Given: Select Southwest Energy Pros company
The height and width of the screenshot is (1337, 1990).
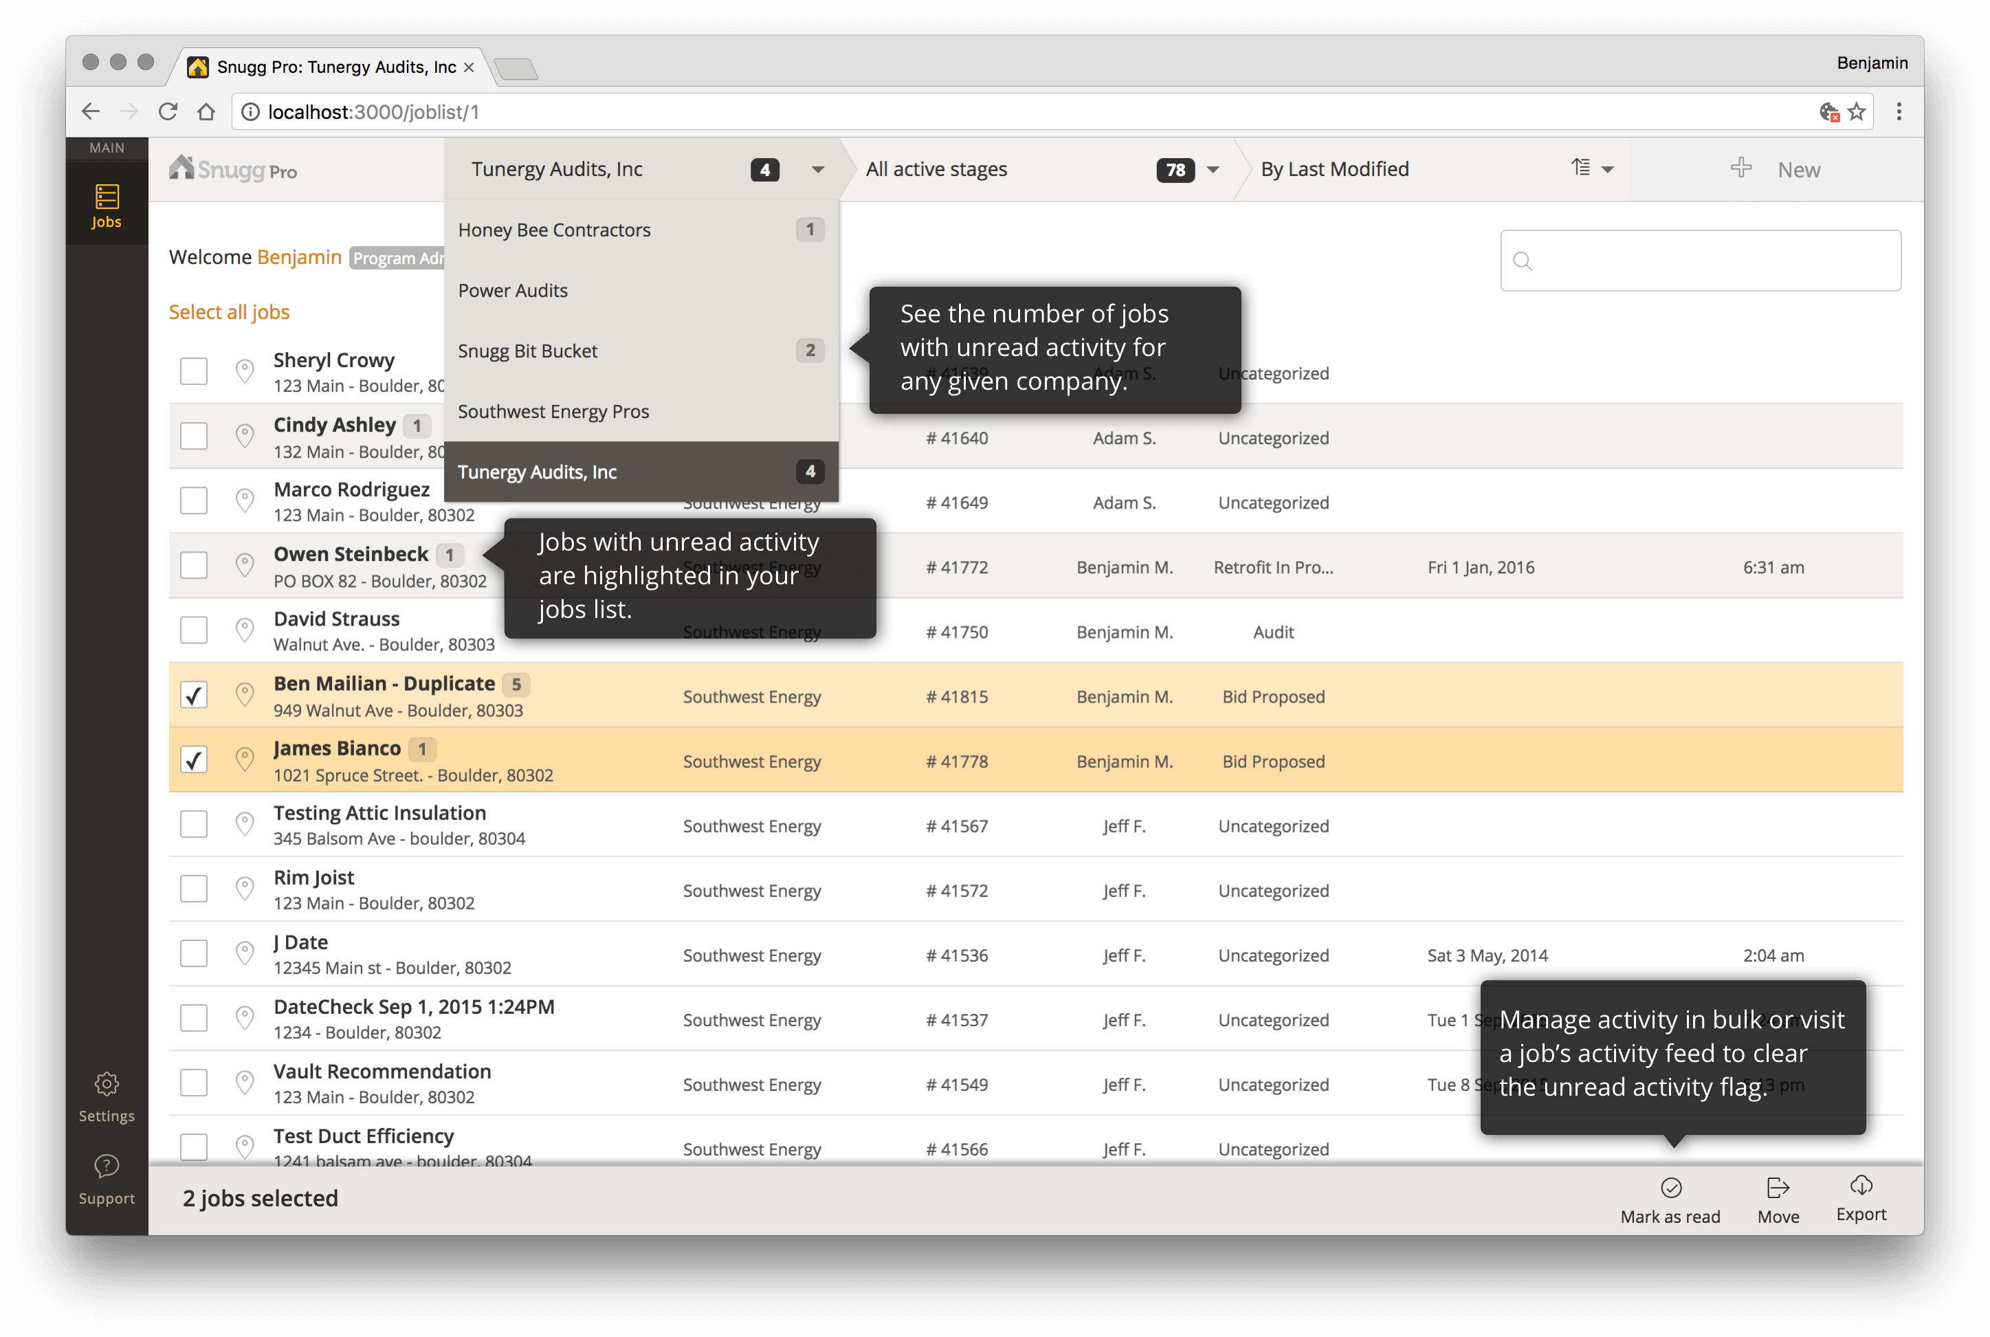Looking at the screenshot, I should [x=641, y=411].
